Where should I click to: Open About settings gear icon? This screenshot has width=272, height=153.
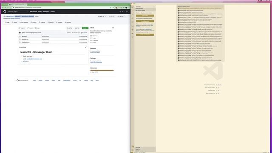point(113,28)
